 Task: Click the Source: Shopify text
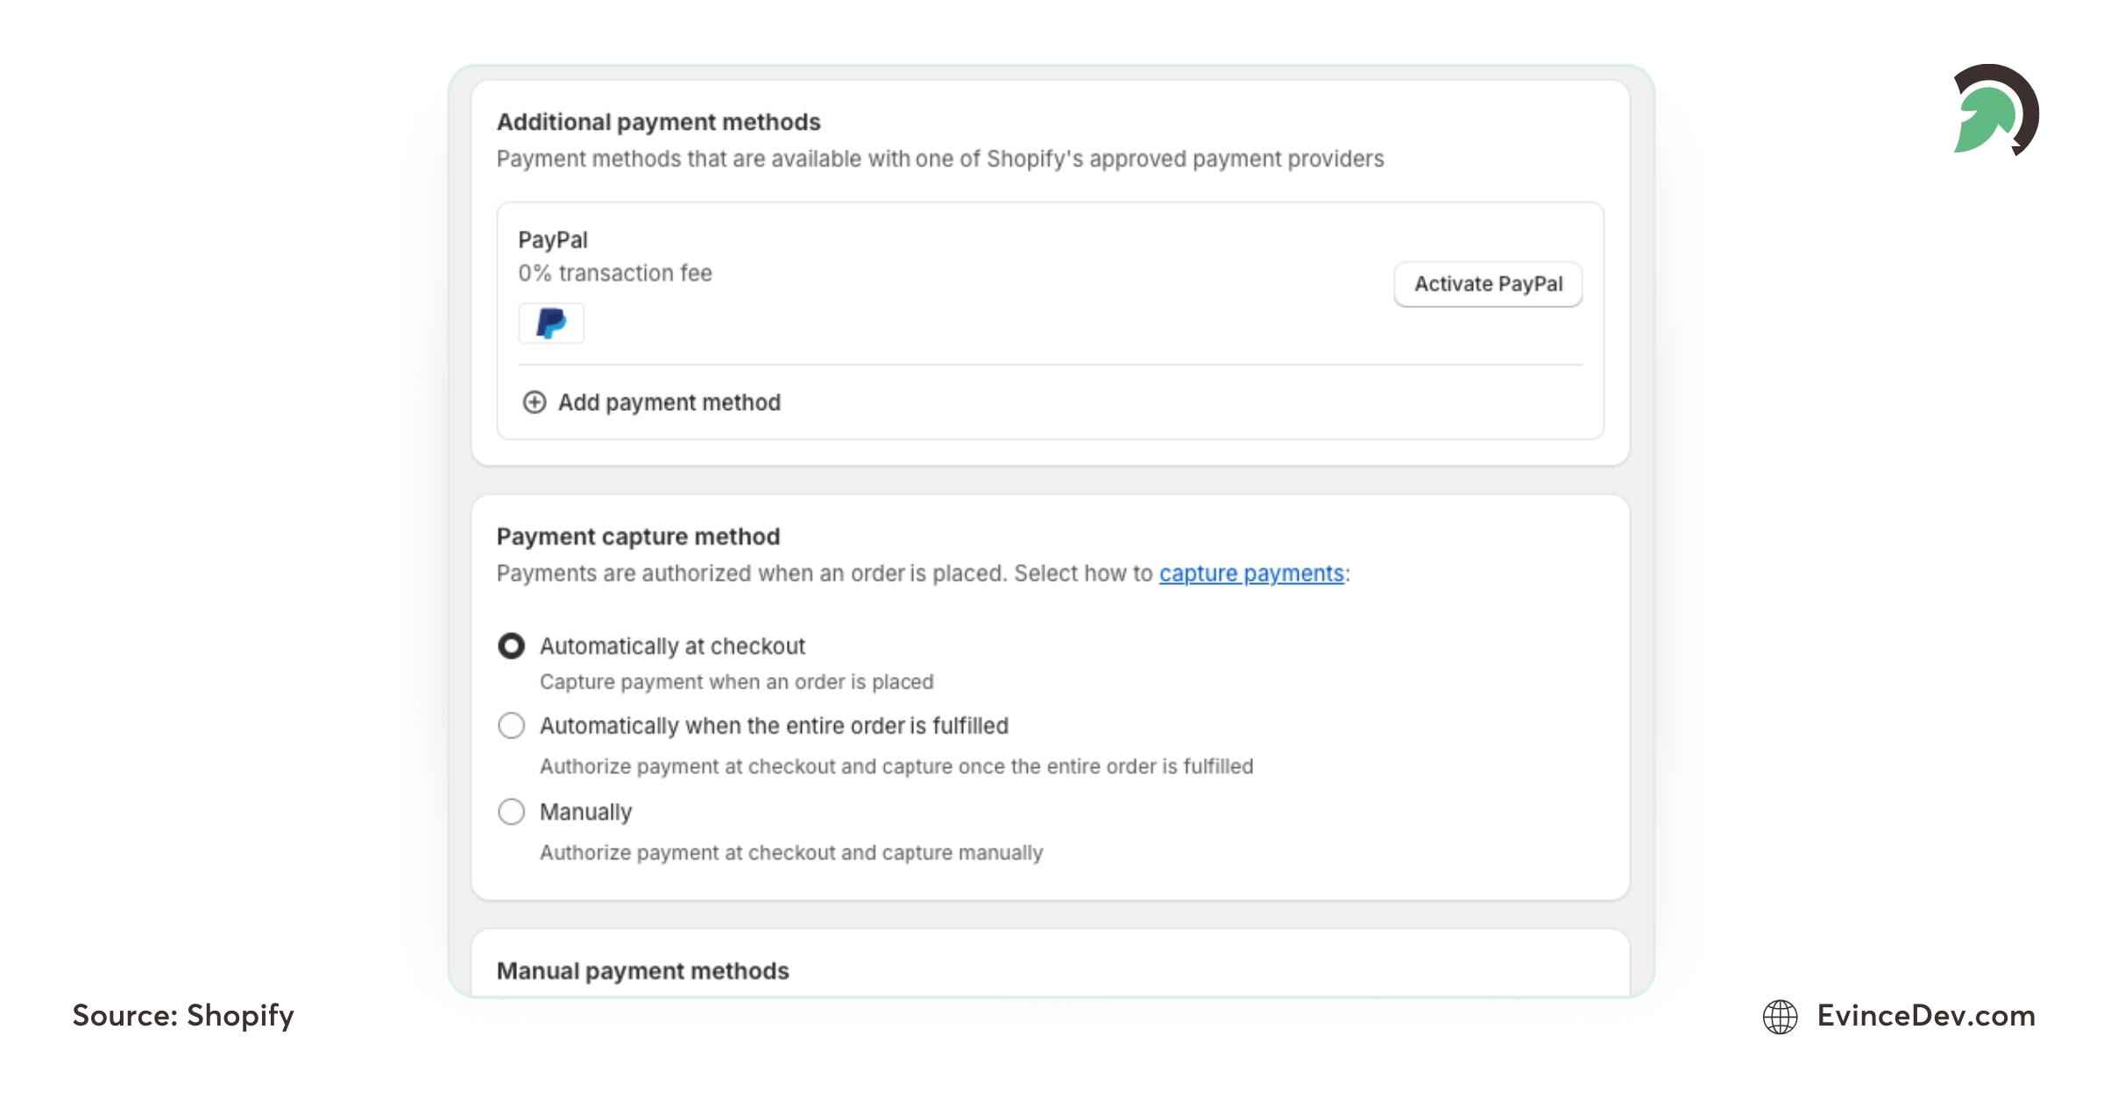(x=182, y=1017)
